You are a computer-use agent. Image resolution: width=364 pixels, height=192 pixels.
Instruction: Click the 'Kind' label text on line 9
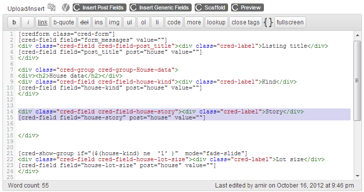[269, 82]
